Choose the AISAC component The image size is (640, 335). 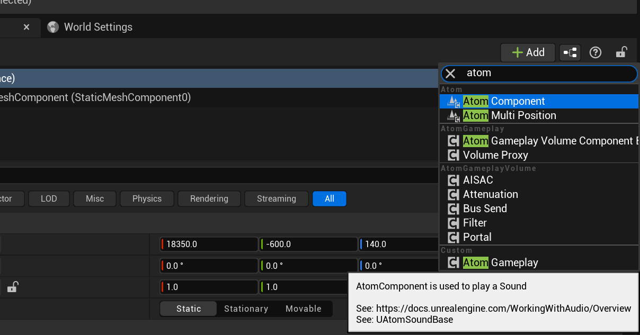coord(539,180)
